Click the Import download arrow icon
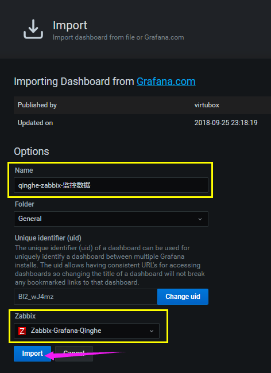 coord(33,29)
